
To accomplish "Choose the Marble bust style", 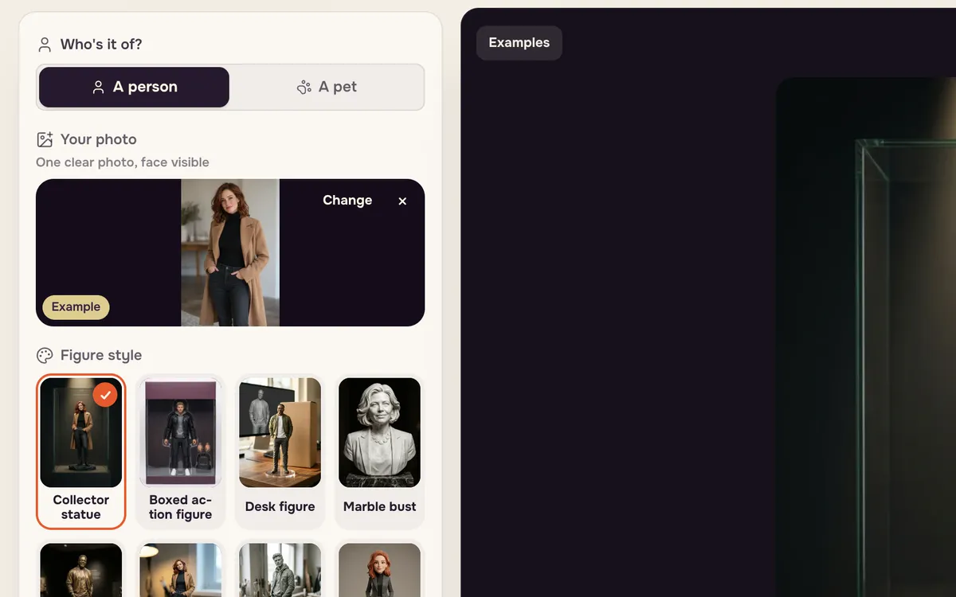I will tap(380, 451).
